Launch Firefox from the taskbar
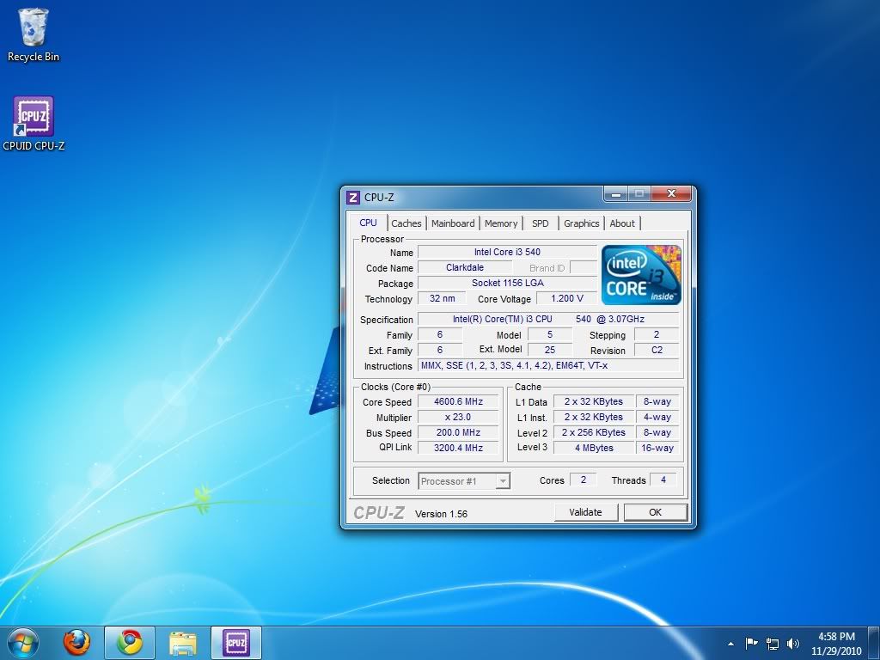This screenshot has height=660, width=880. pyautogui.click(x=76, y=642)
